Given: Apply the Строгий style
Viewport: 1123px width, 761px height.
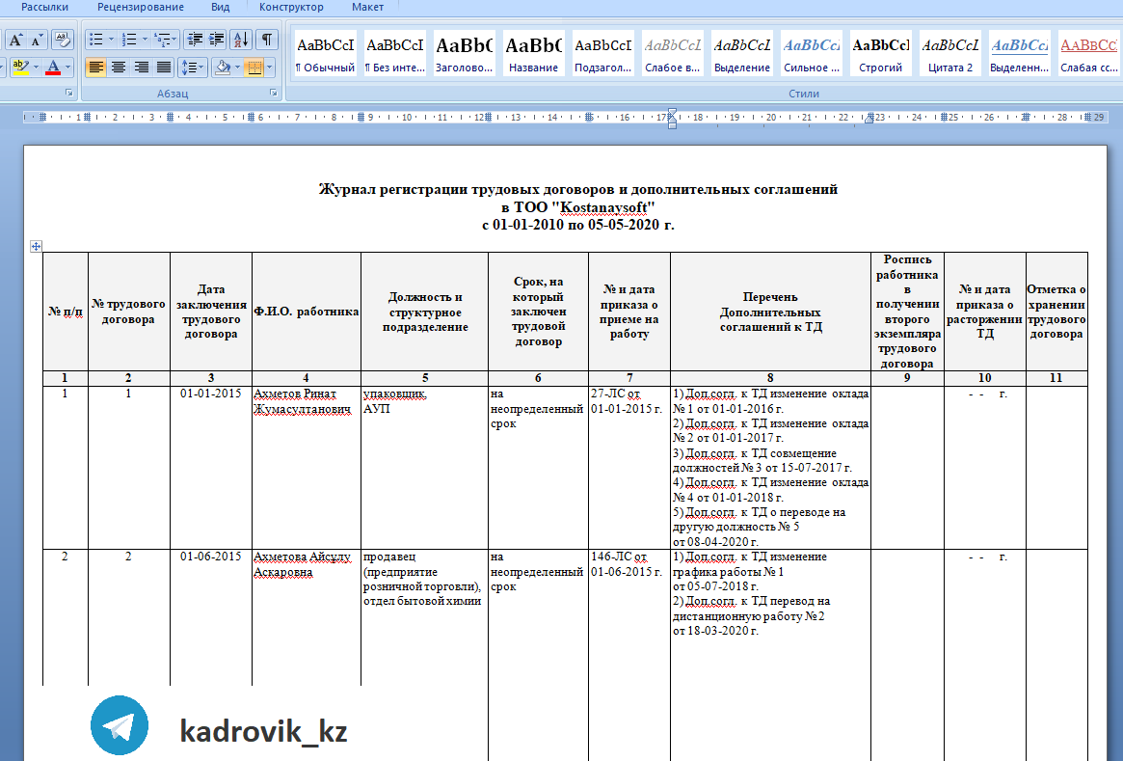Looking at the screenshot, I should tap(881, 54).
